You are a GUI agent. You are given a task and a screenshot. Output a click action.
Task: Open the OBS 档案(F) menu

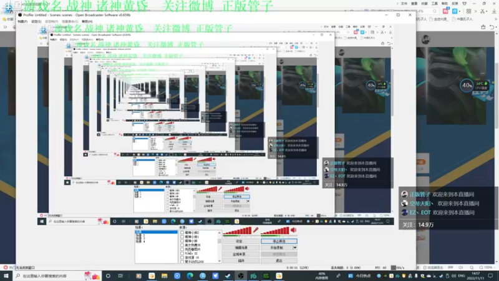tap(22, 21)
